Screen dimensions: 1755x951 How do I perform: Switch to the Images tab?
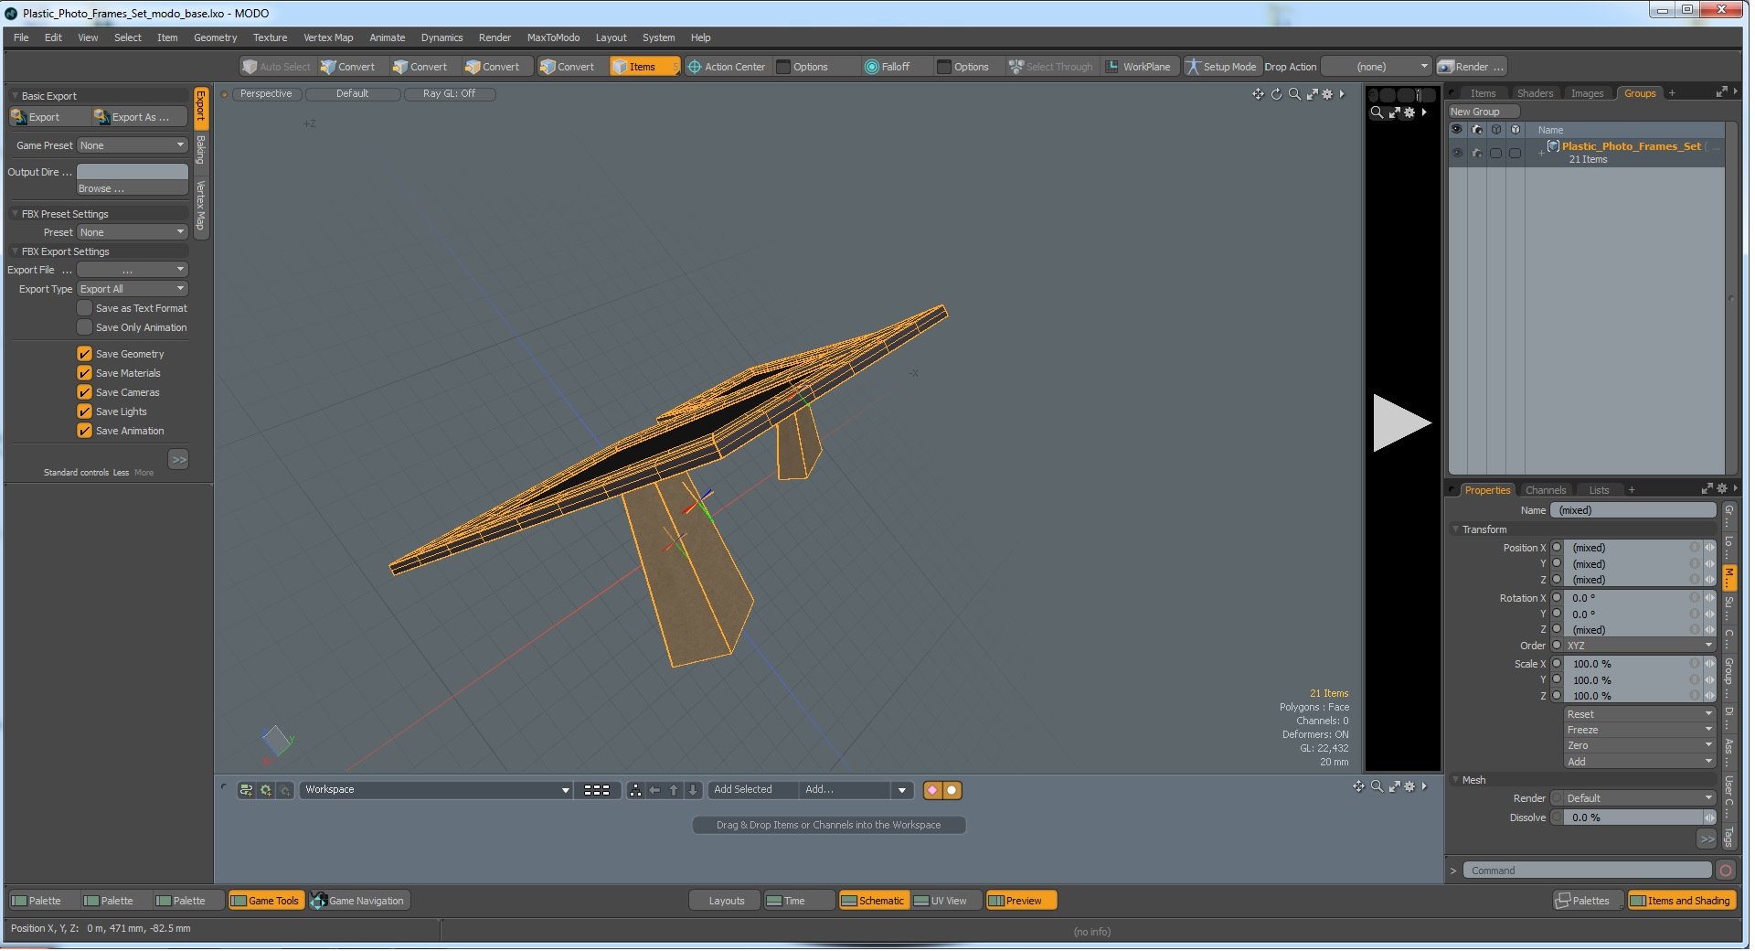pyautogui.click(x=1587, y=93)
